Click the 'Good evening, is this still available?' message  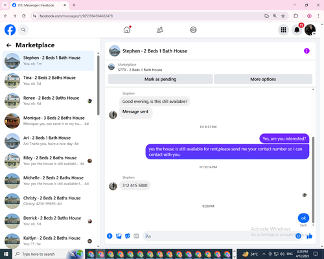click(155, 102)
